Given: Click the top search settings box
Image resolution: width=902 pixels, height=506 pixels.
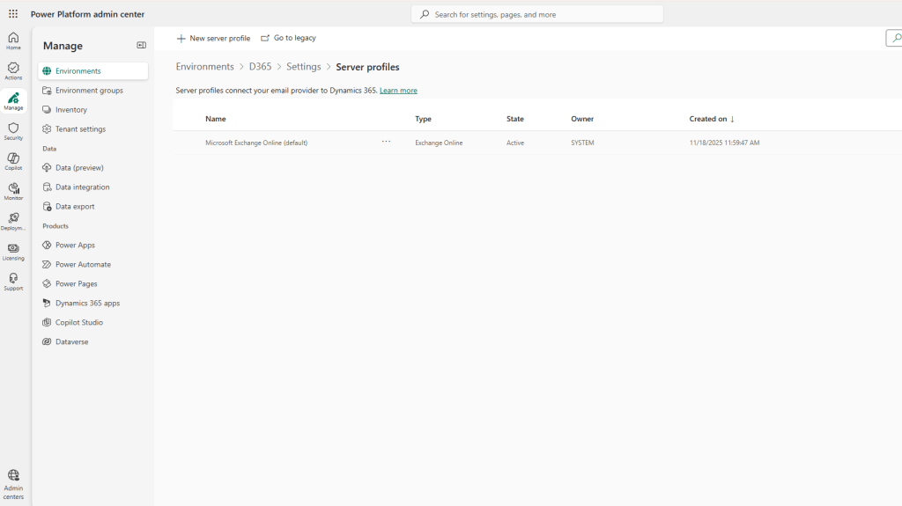Looking at the screenshot, I should pos(537,14).
